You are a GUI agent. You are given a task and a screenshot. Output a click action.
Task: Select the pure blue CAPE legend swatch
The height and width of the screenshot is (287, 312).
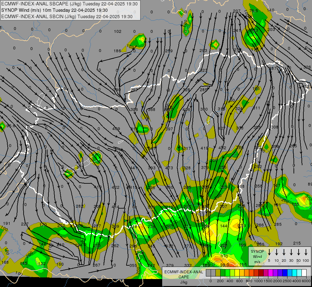pyautogui.click(x=285, y=273)
